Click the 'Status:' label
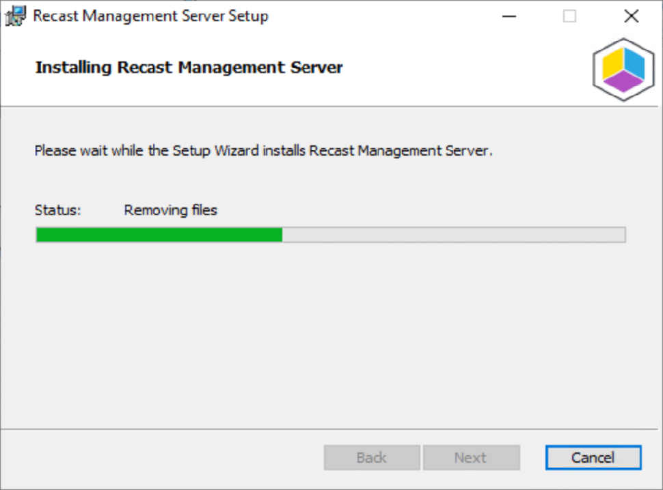Screen dimensions: 663x490 (57, 210)
